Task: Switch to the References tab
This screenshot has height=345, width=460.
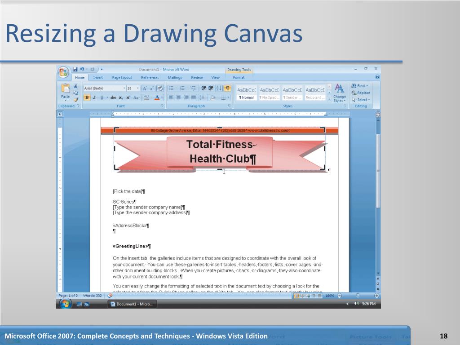Action: click(x=150, y=77)
